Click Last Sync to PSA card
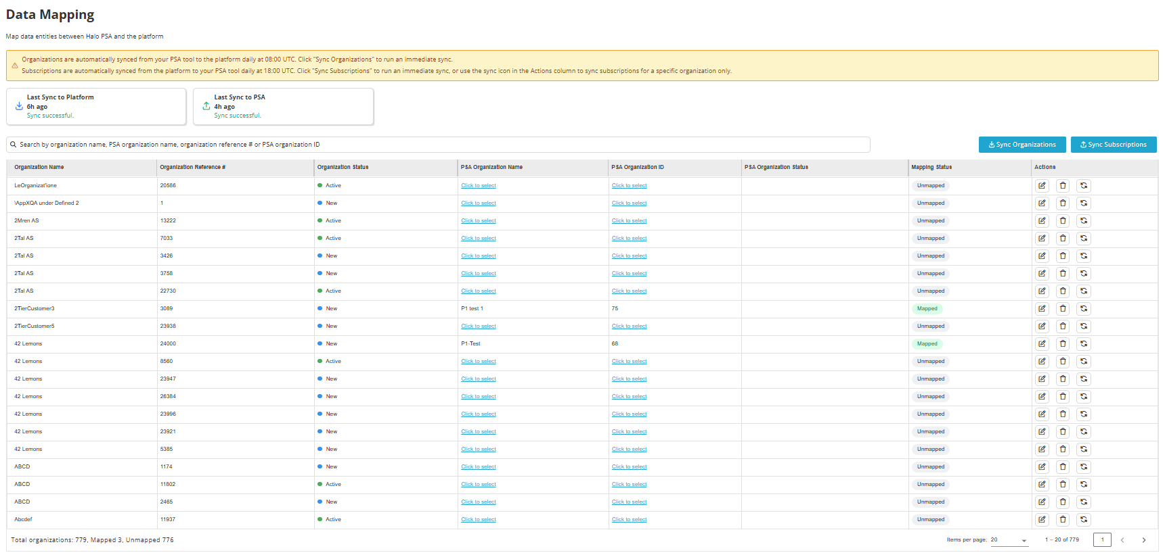Image resolution: width=1165 pixels, height=557 pixels. click(283, 106)
